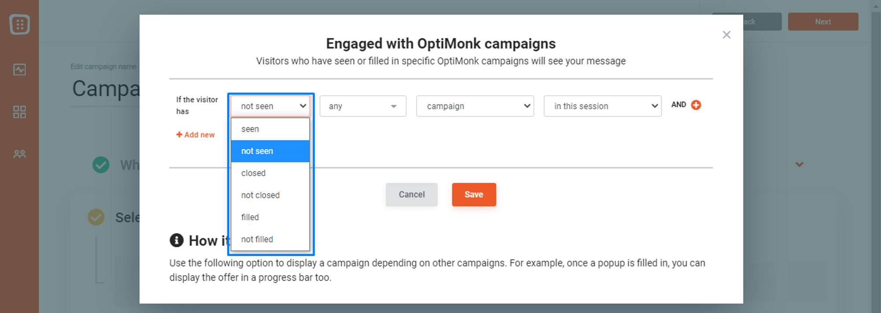Click the yellow checkmark step icon
The width and height of the screenshot is (881, 313).
pos(96,217)
